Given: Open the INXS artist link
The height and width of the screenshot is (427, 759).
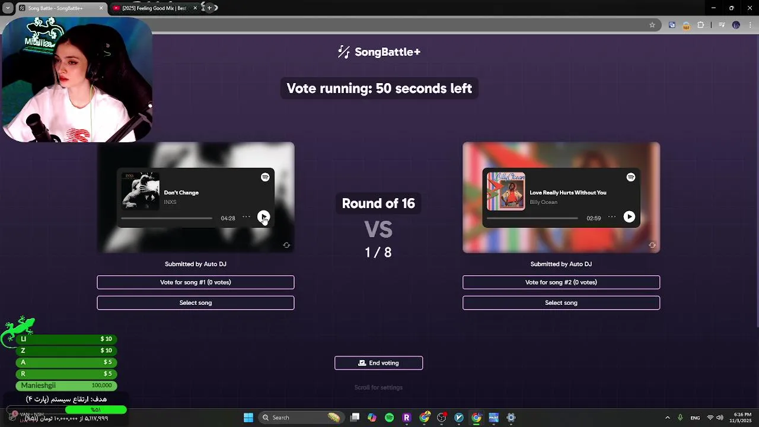Looking at the screenshot, I should click(x=170, y=202).
